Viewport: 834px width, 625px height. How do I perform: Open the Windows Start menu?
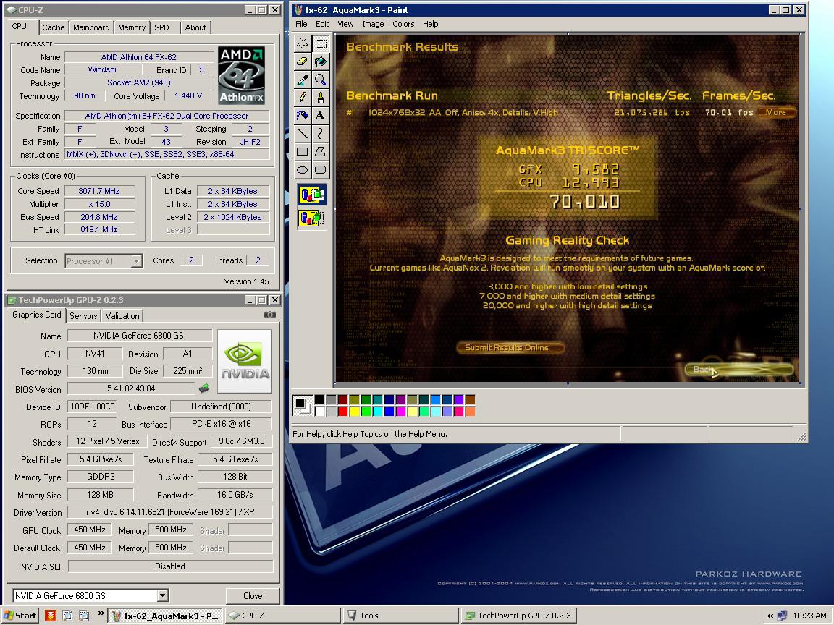(x=20, y=616)
